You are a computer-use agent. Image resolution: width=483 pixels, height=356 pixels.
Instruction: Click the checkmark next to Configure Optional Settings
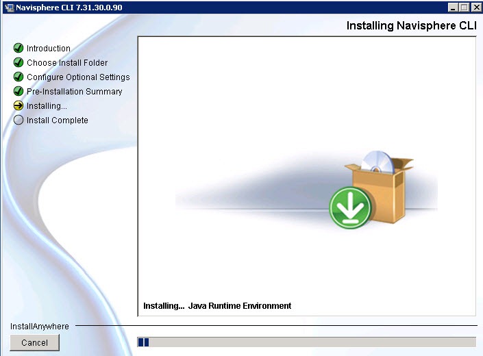pyautogui.click(x=18, y=77)
